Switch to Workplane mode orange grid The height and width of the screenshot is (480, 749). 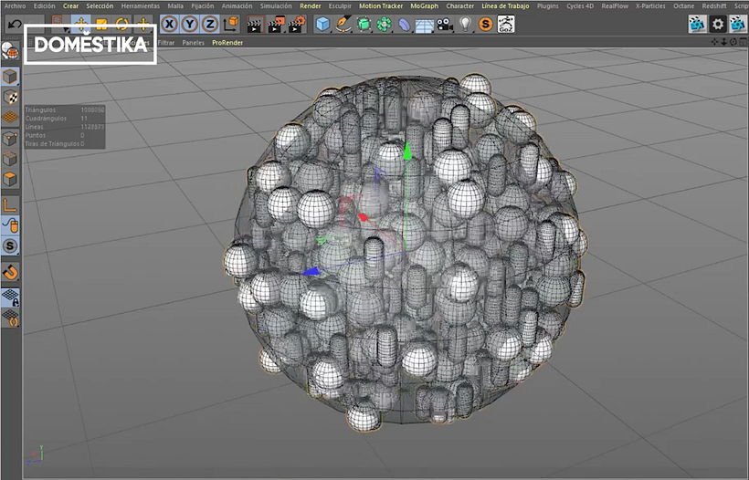click(x=11, y=118)
